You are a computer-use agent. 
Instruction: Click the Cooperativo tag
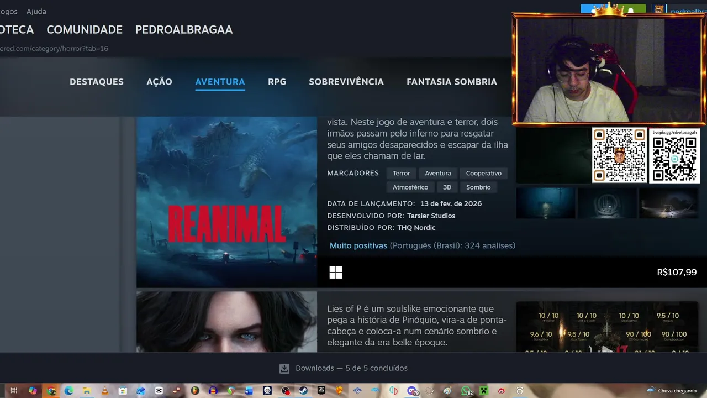[483, 173]
